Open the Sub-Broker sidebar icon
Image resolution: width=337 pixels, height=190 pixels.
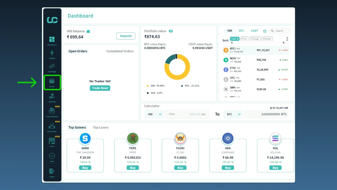click(x=52, y=126)
